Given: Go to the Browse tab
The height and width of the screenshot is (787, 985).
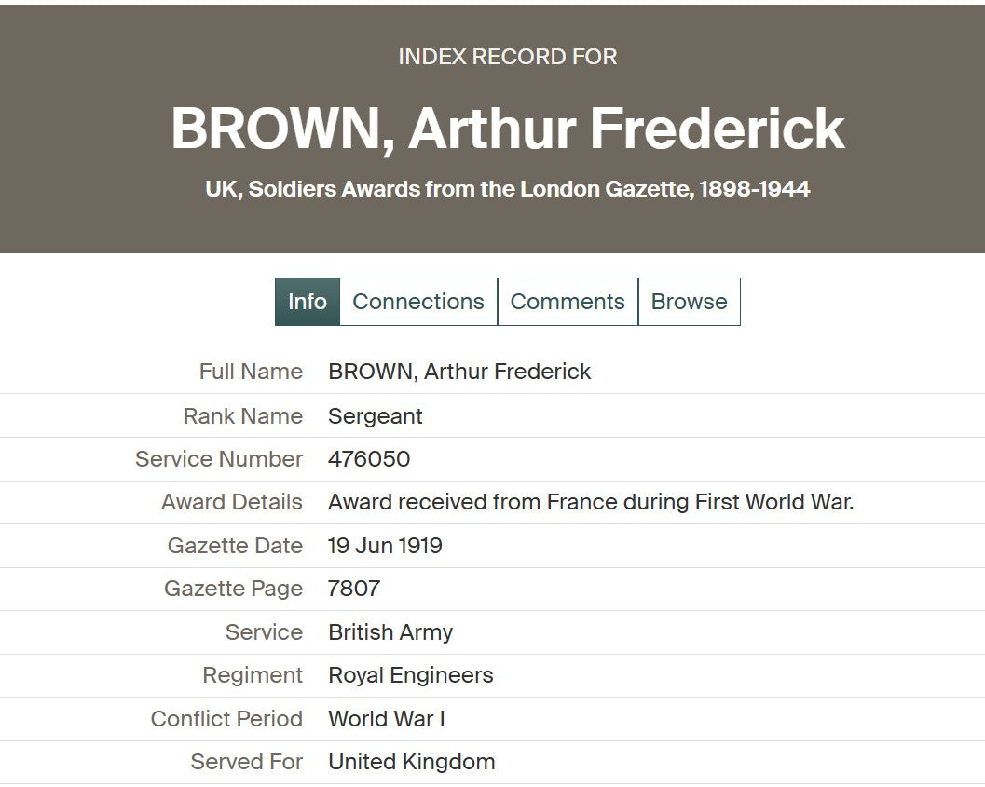Looking at the screenshot, I should tap(689, 302).
